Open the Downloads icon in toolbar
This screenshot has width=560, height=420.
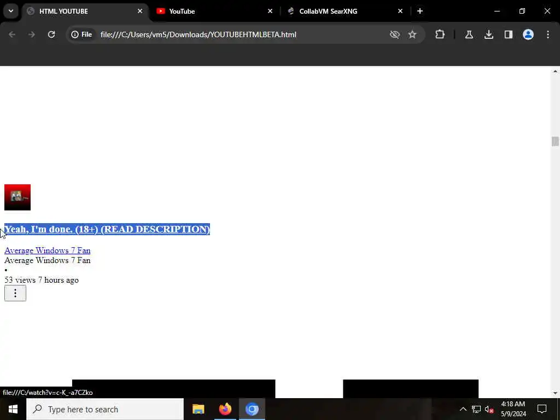(489, 34)
